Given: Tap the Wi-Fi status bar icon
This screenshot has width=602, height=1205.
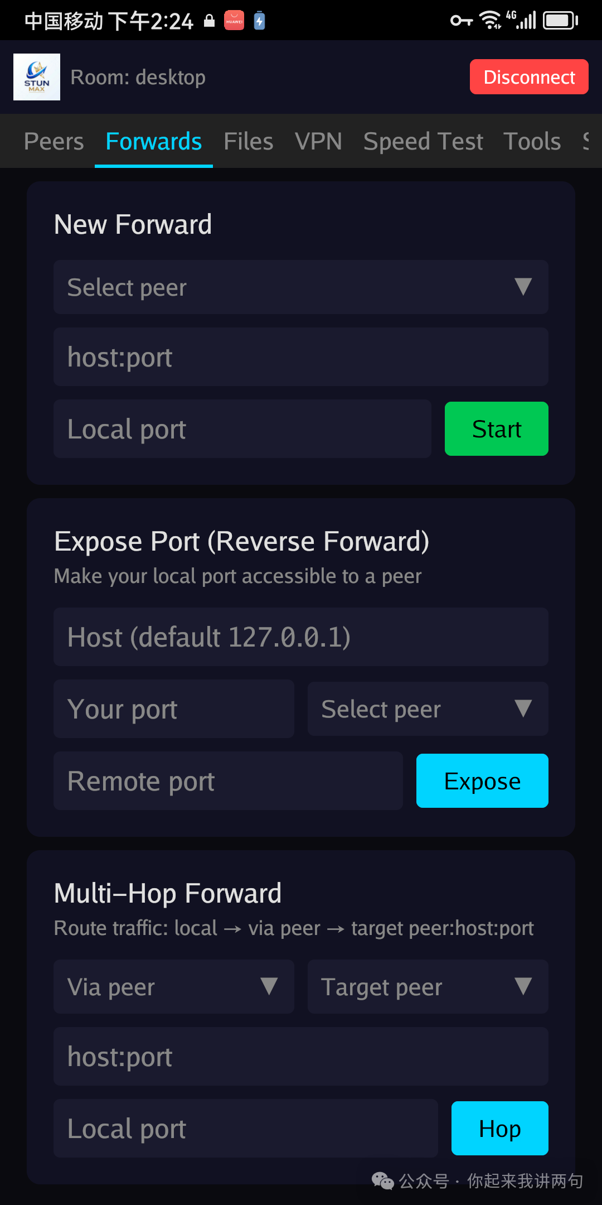Looking at the screenshot, I should tap(491, 21).
